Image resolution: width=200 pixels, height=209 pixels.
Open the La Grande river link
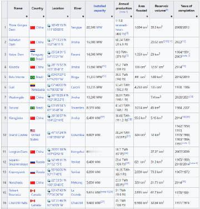tap(76, 192)
